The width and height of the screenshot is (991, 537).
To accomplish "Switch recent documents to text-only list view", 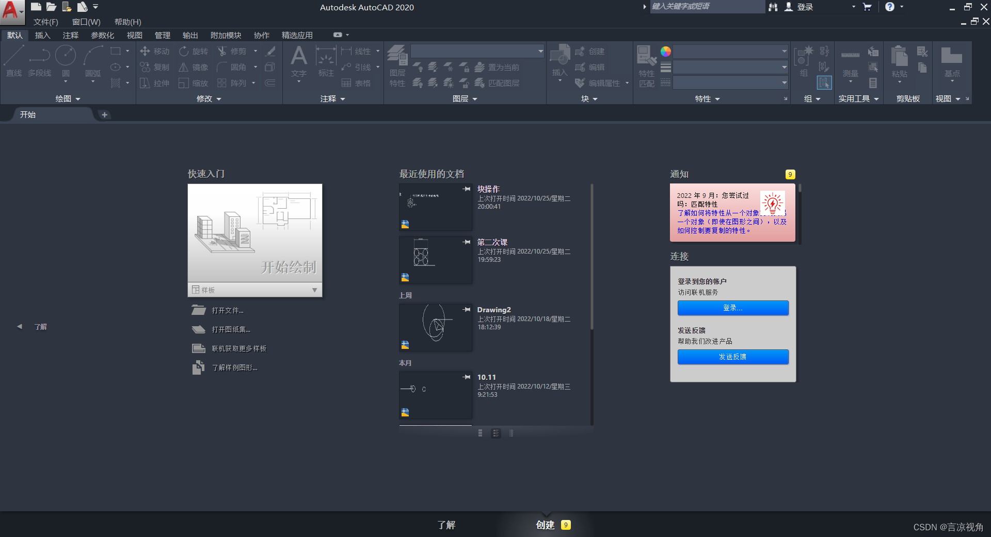I will [x=511, y=433].
